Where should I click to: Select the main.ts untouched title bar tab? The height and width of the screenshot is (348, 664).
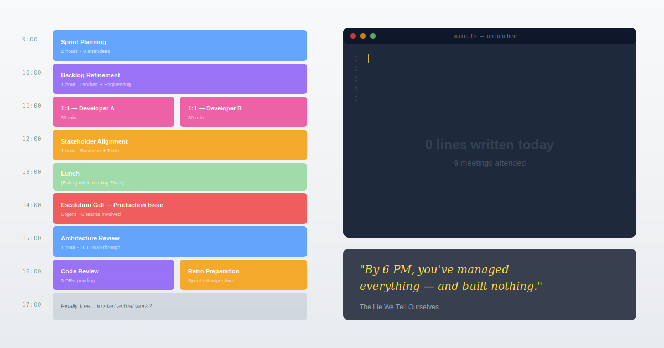click(x=485, y=36)
